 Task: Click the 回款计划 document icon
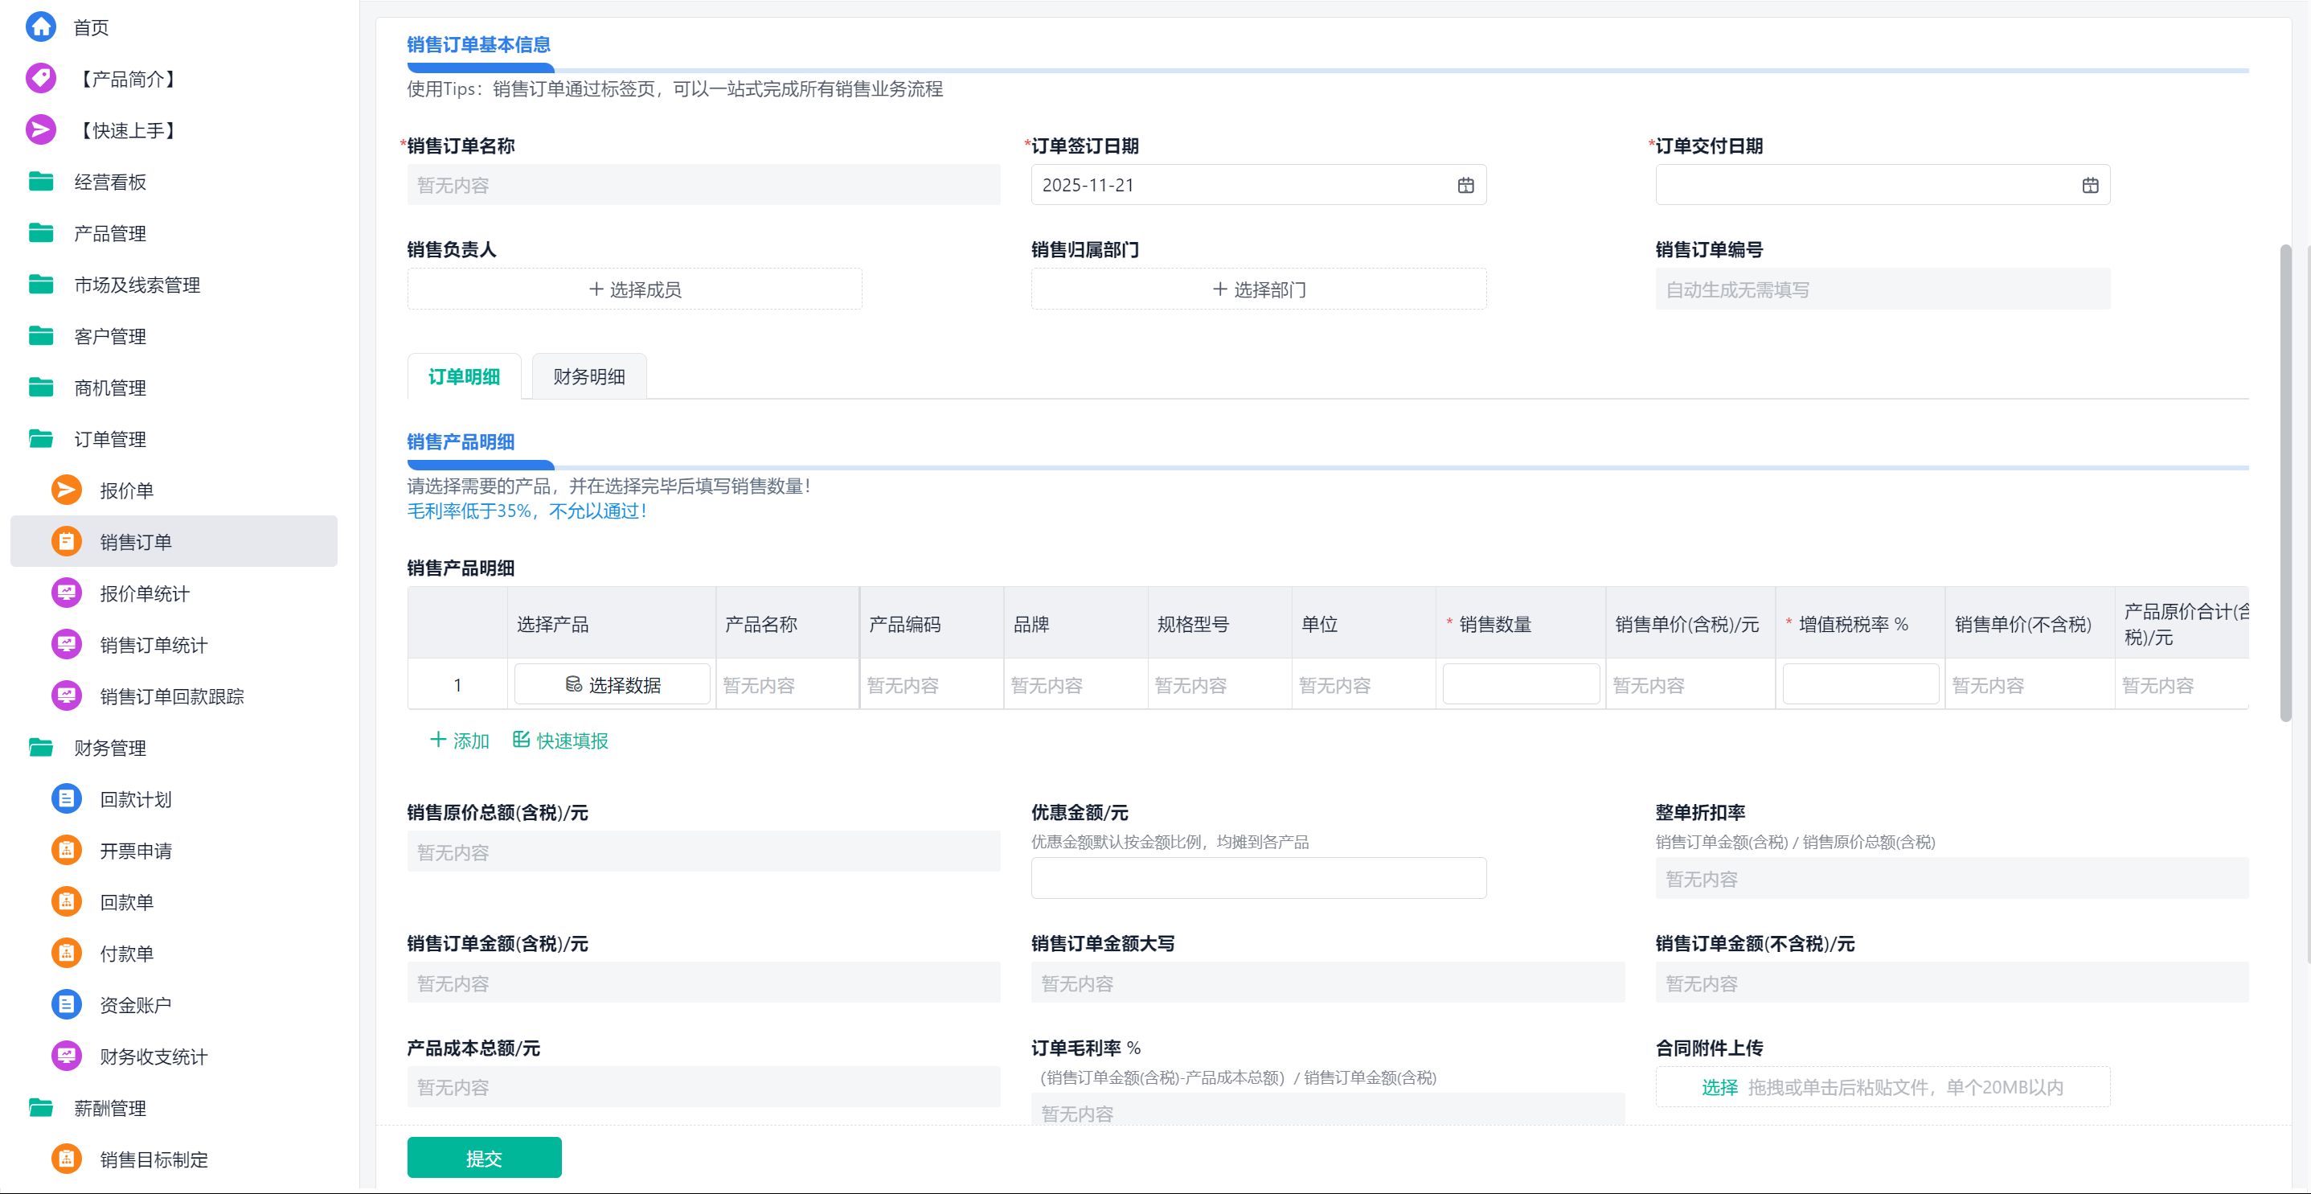[67, 798]
